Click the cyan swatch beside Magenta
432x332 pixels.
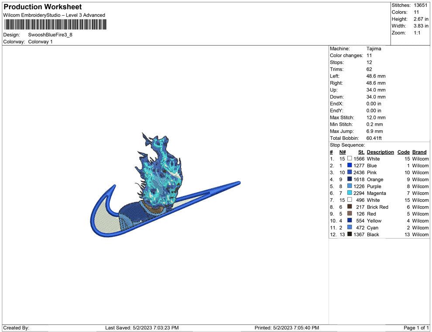[350, 193]
